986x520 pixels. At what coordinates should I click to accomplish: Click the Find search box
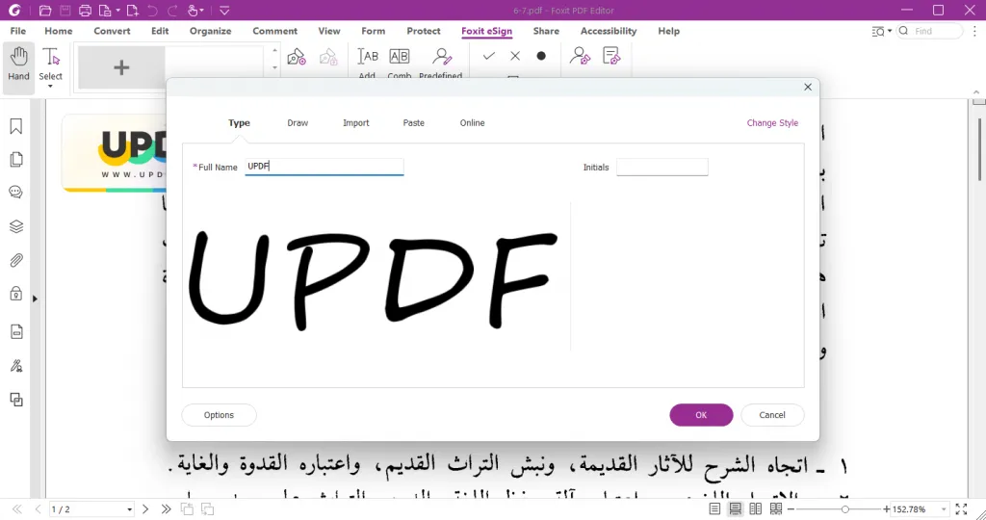click(x=930, y=31)
